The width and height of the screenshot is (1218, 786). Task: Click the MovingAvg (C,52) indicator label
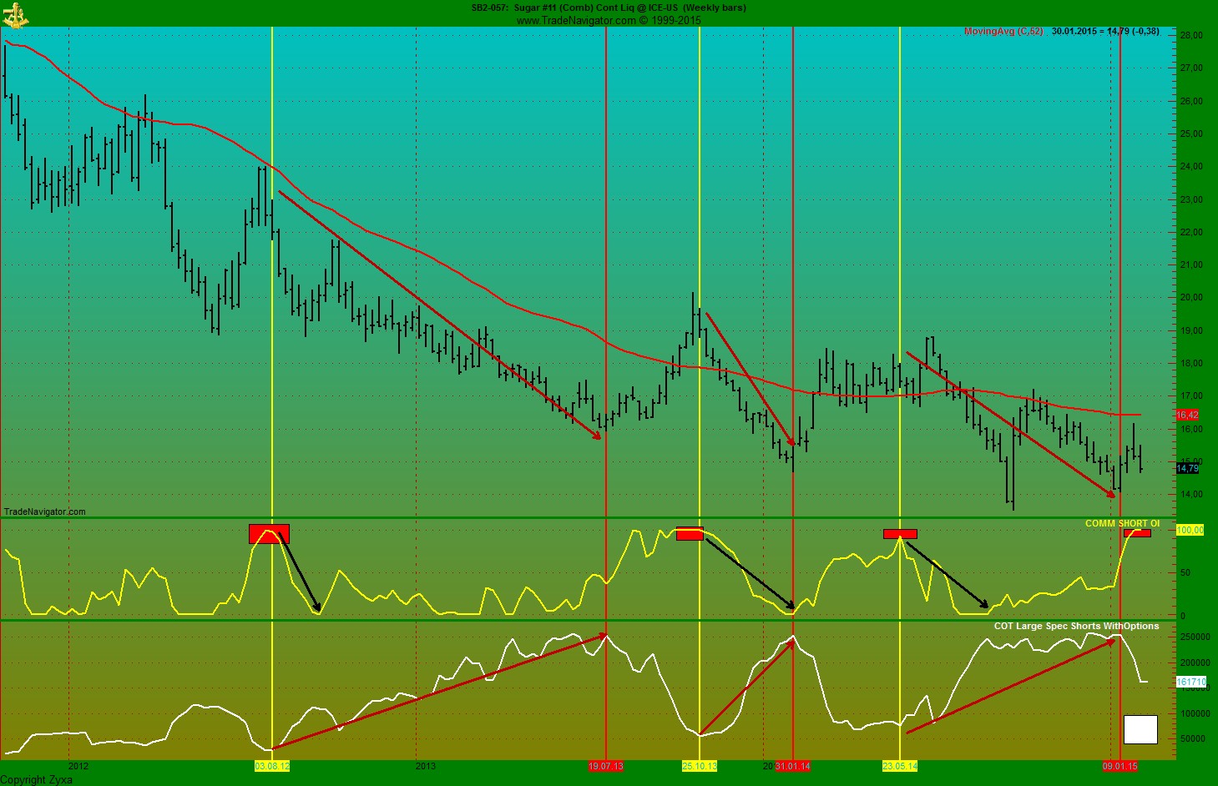(x=1003, y=32)
